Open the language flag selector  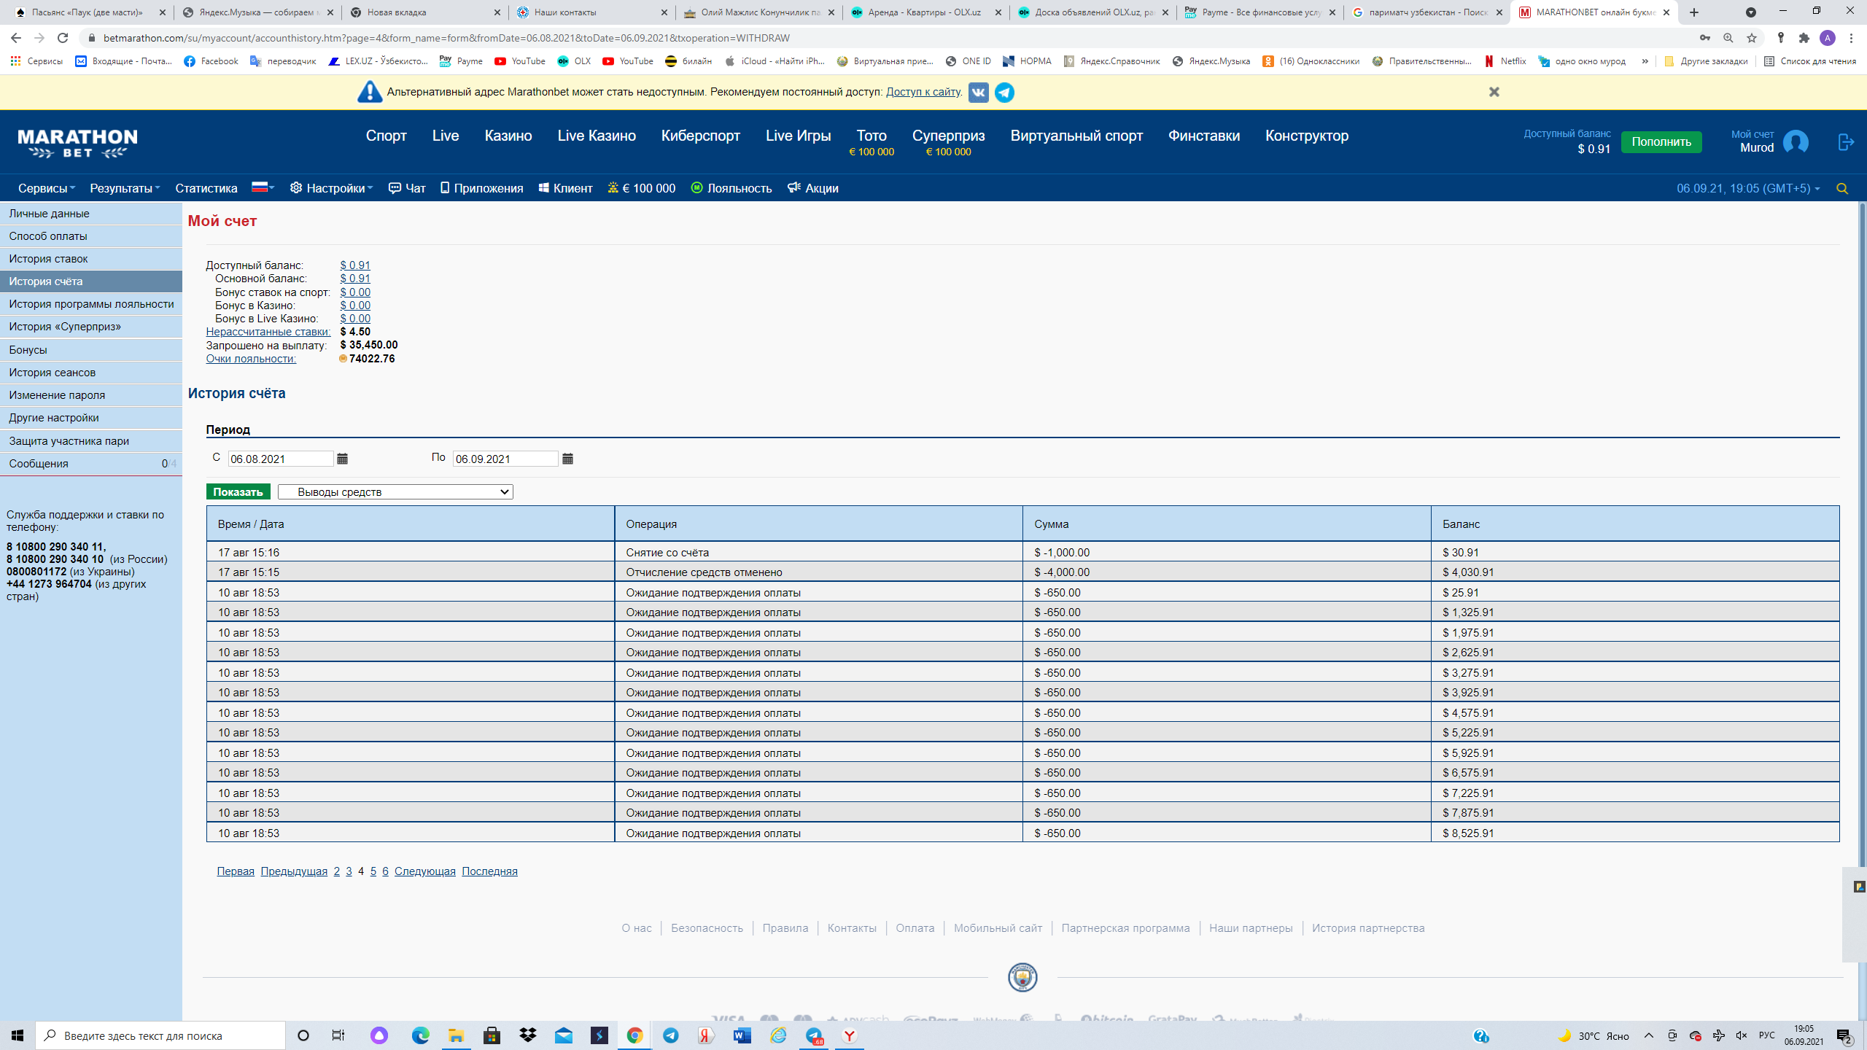pos(263,188)
